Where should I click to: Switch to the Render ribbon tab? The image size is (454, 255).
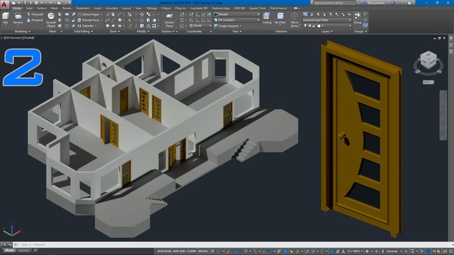coord(67,9)
